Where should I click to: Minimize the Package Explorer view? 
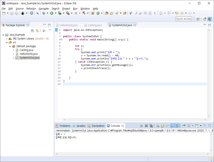(x=45, y=25)
